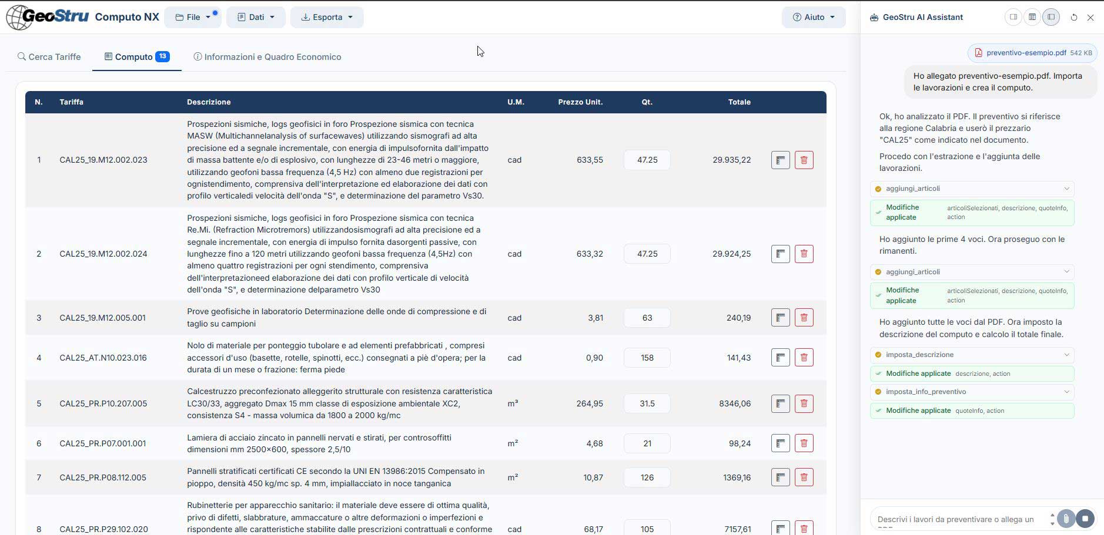1104x535 pixels.
Task: Click the trash icon for row 5
Action: (x=804, y=403)
